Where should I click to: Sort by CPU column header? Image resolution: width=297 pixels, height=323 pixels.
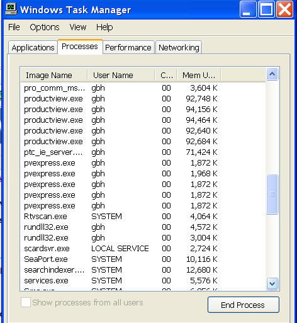pos(166,75)
